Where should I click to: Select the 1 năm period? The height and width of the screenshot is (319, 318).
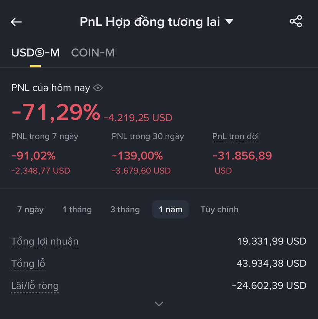tap(171, 210)
